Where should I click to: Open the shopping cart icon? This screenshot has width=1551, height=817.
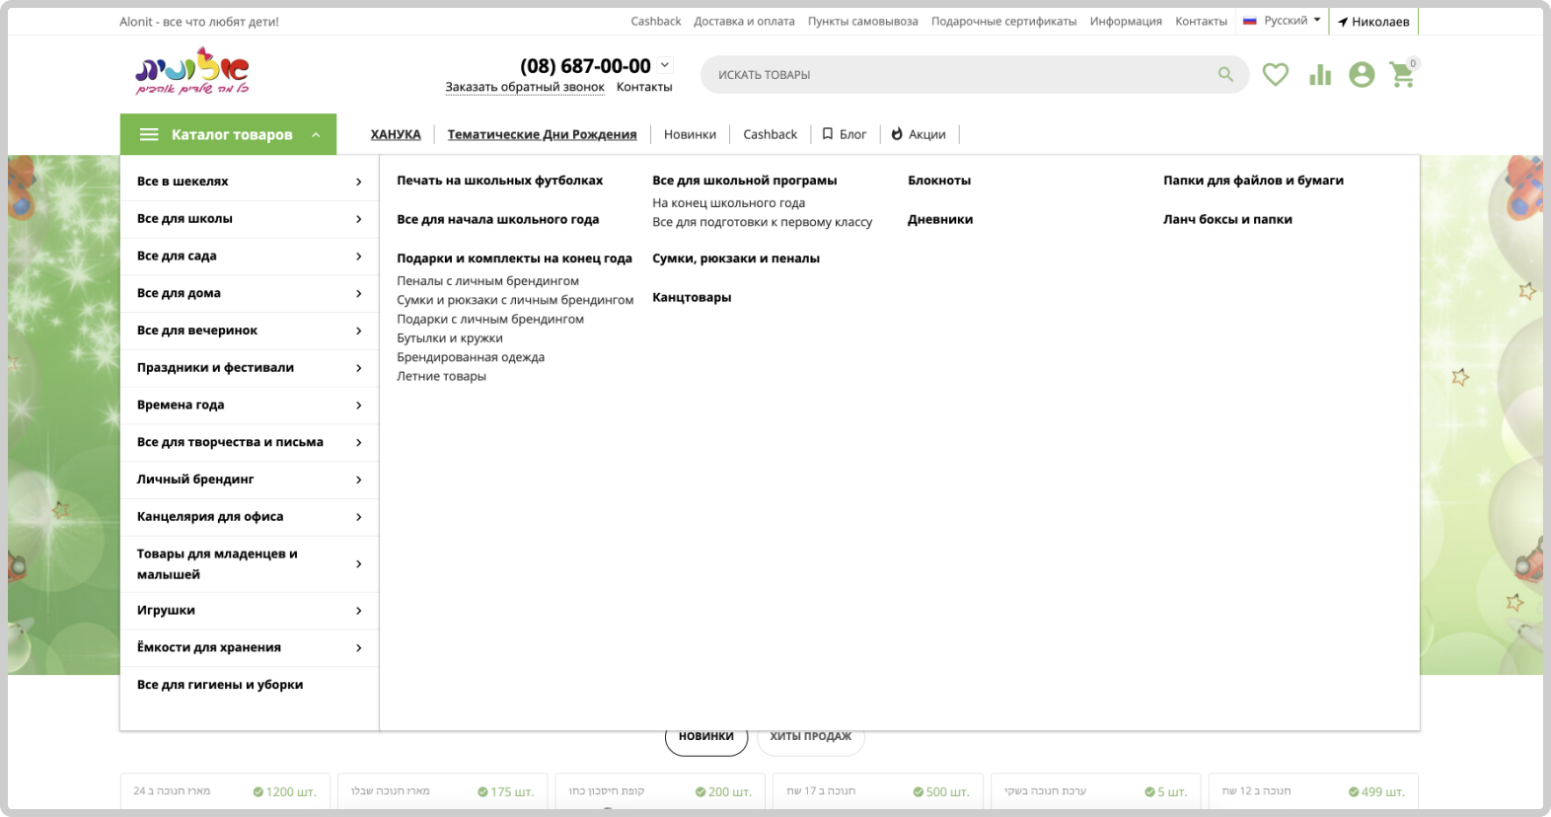(1402, 75)
